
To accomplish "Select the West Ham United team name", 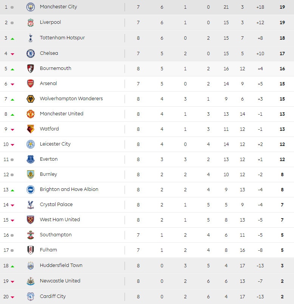I will point(60,220).
